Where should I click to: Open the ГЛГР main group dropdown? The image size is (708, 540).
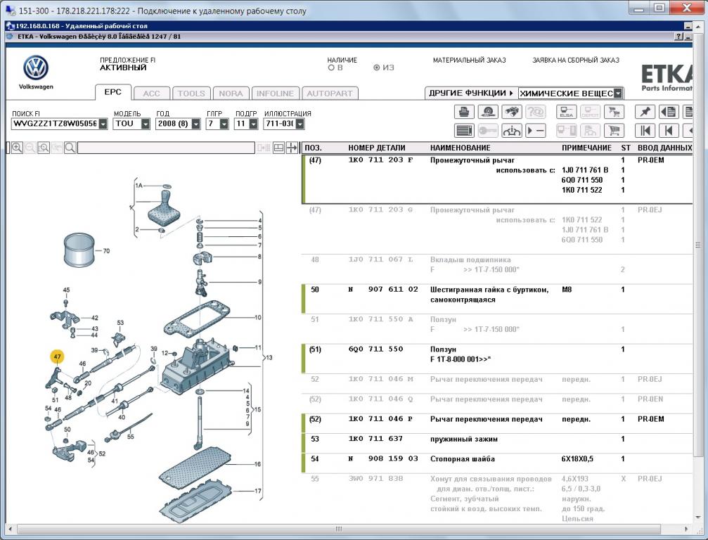(224, 124)
